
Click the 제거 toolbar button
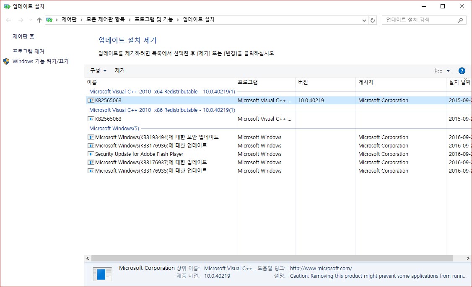coord(119,70)
